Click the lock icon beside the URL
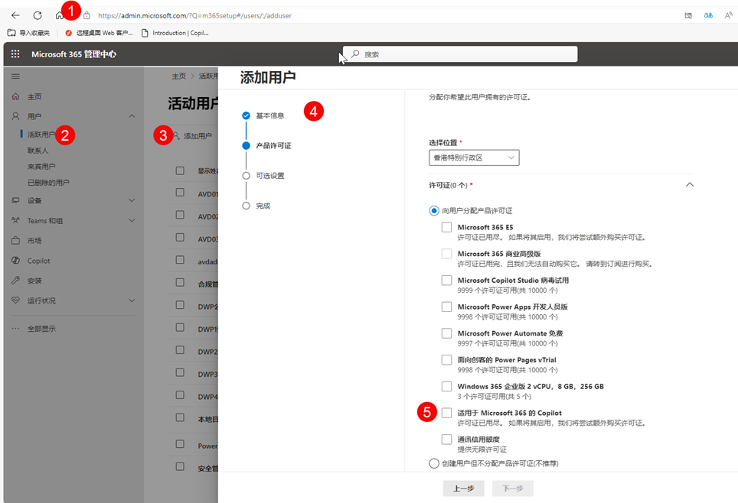Screen dimensions: 738x503 click(x=87, y=15)
